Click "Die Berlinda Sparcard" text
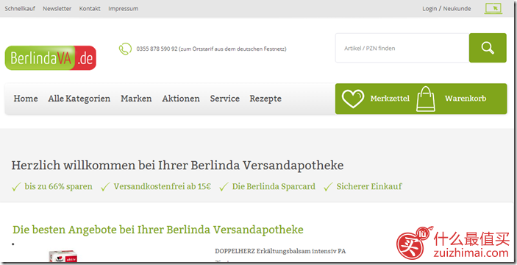Viewport: 517px width, 265px height. click(x=274, y=186)
